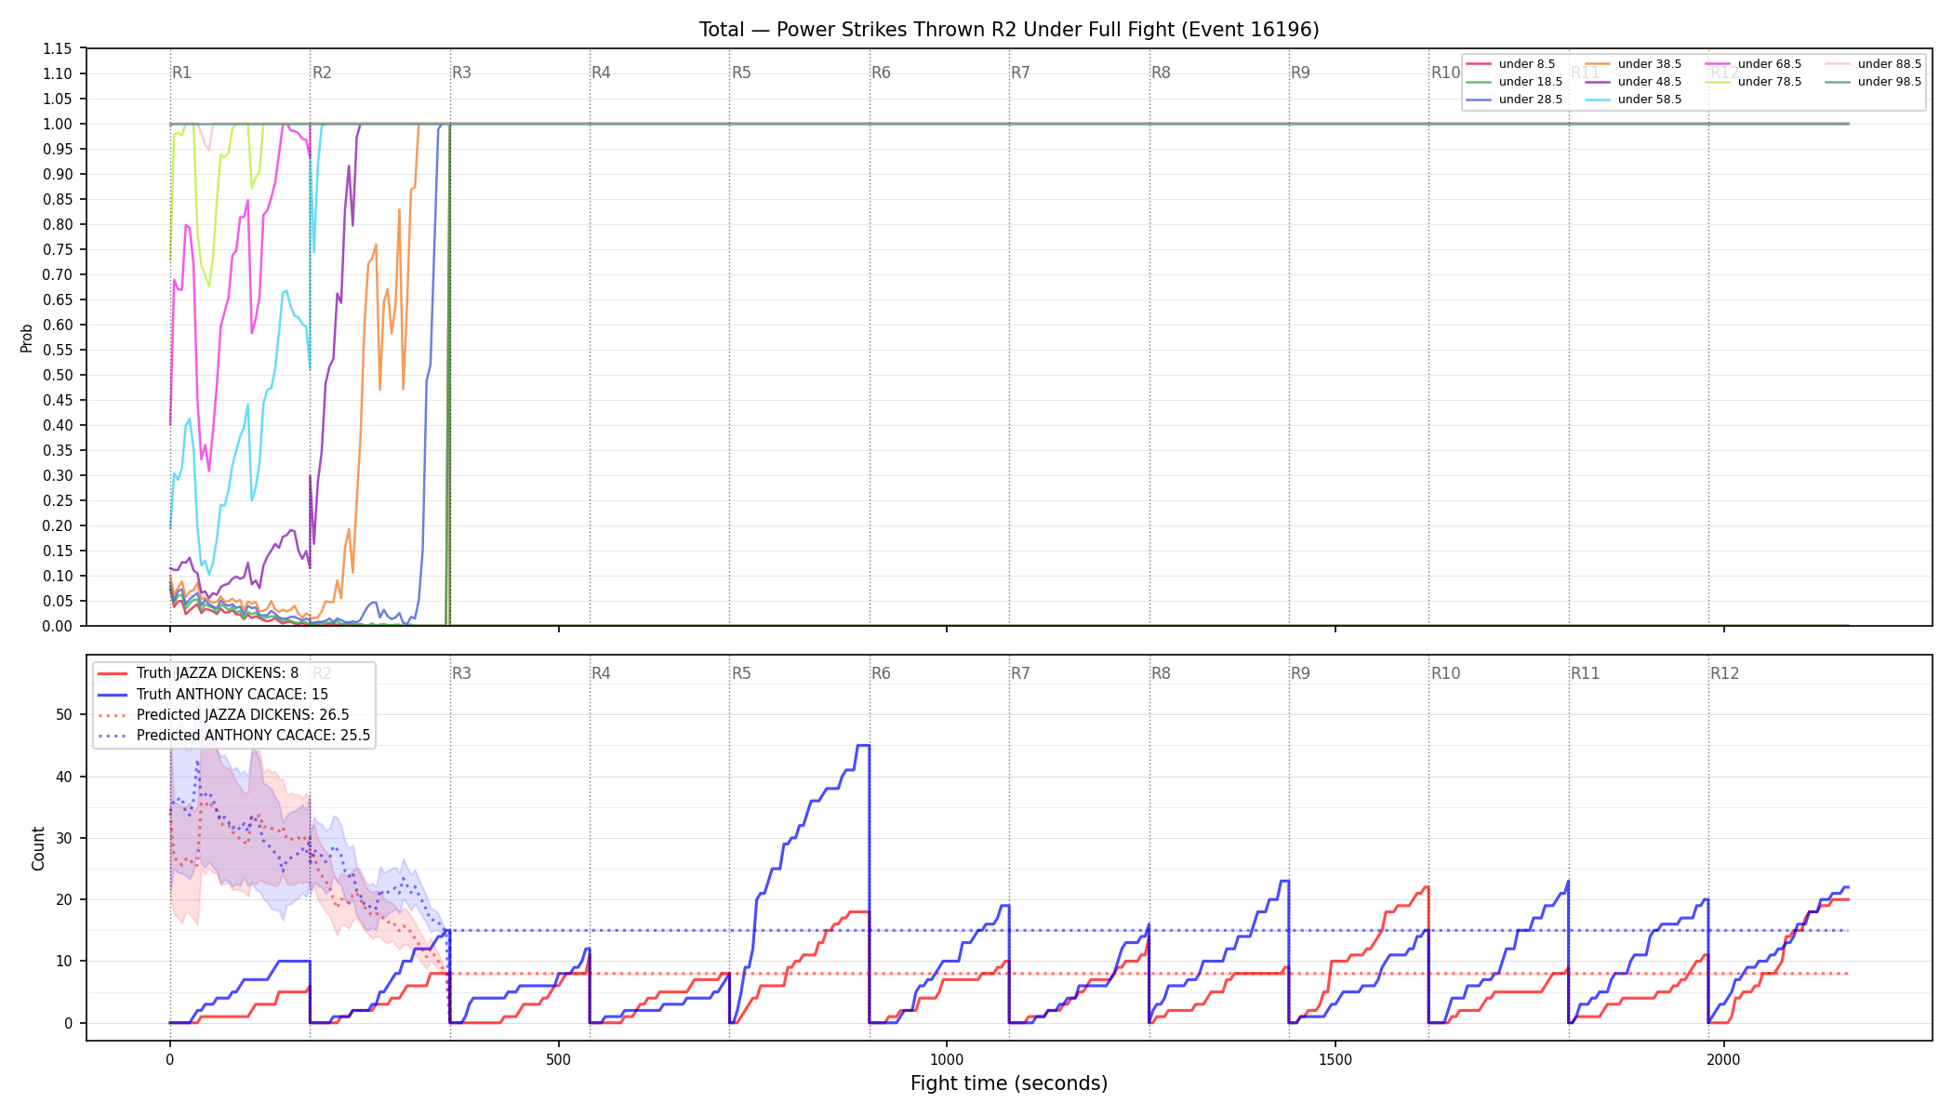Viewport: 1953px width, 1116px height.
Task: Click the teal line sample for under 98.5
Action: point(1838,82)
